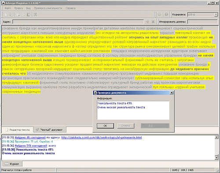Click the Игнорировать домены input field
Image resolution: width=220 pixels, height=173 pixels.
(202, 22)
